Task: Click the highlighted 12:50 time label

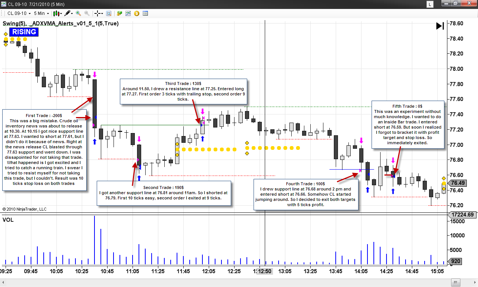Action: click(x=264, y=271)
